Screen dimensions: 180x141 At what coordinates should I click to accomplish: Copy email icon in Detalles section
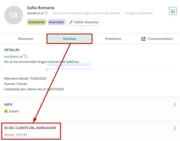click(25, 56)
